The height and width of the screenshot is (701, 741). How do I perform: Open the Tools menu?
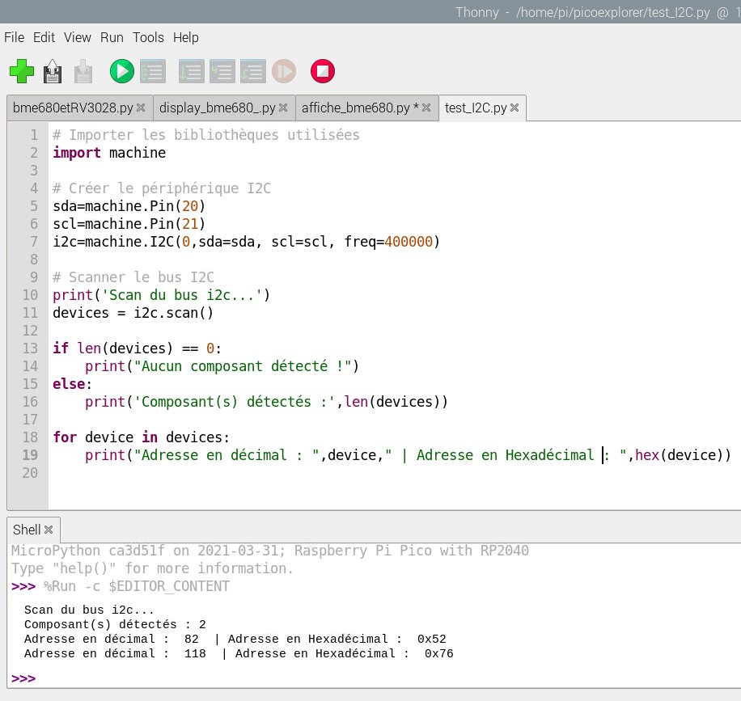point(148,37)
